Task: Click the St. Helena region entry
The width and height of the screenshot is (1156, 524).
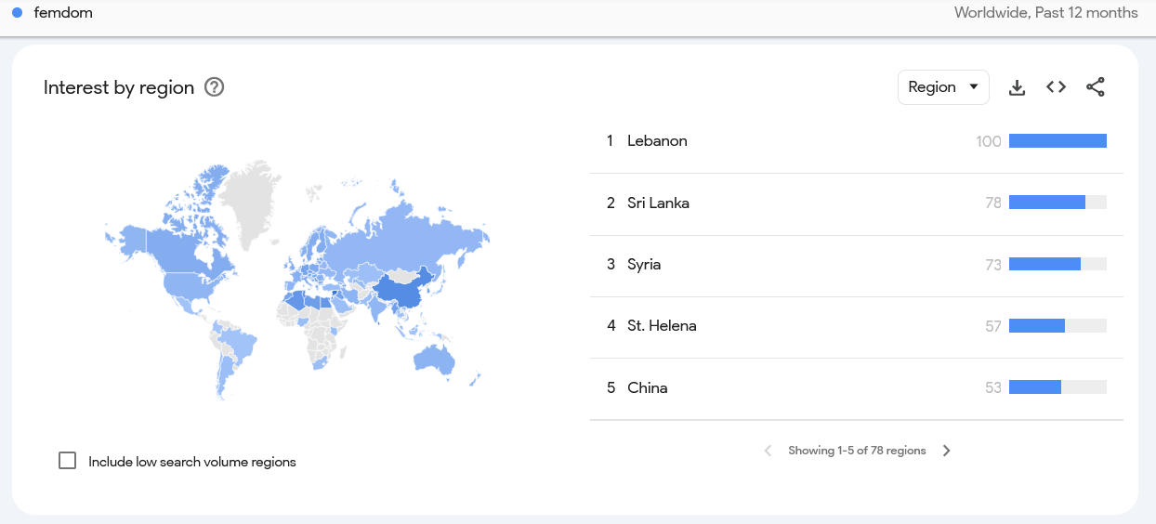Action: tap(662, 326)
